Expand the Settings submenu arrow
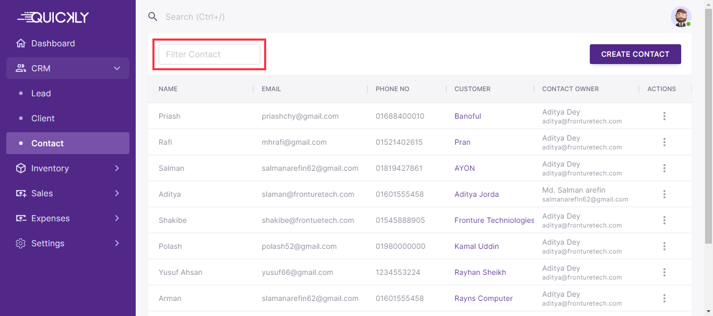713x316 pixels. pyautogui.click(x=117, y=243)
